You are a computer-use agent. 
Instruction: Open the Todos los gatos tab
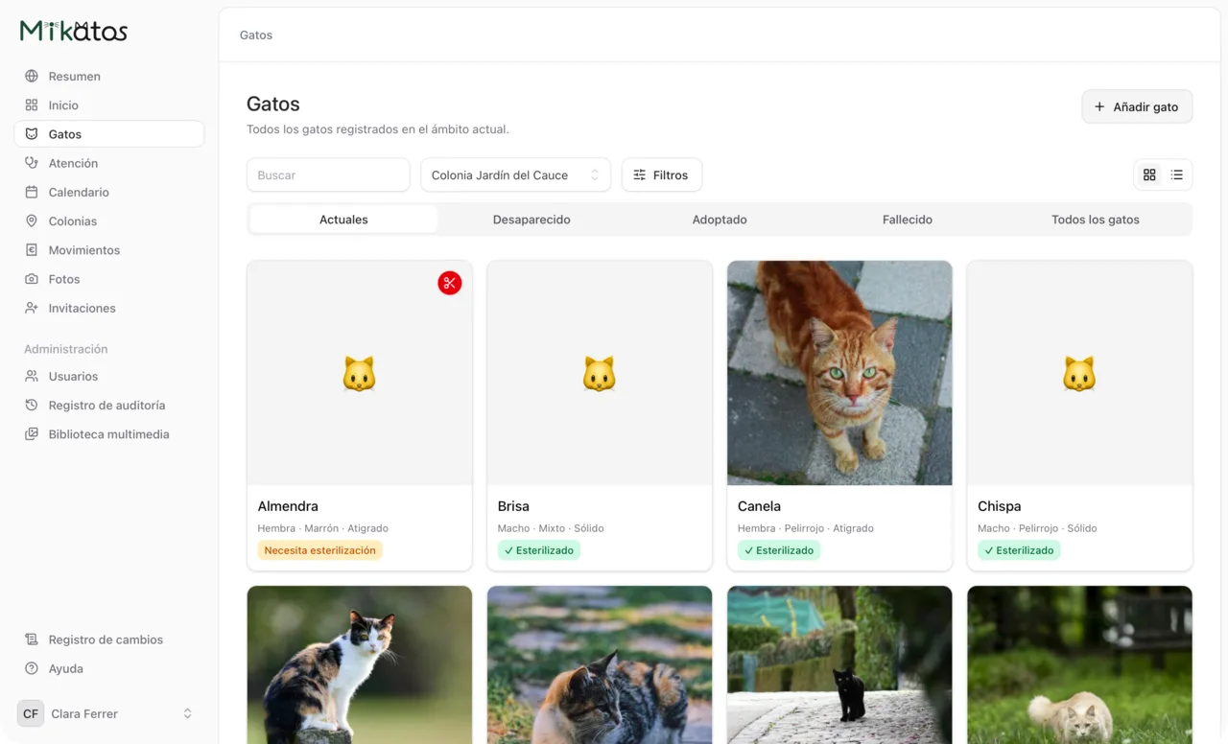(1096, 220)
